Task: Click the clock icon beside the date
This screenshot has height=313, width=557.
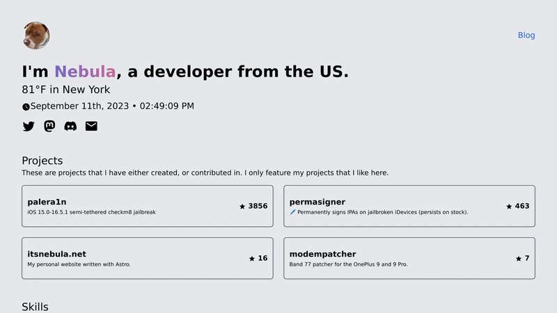Action: [x=26, y=107]
